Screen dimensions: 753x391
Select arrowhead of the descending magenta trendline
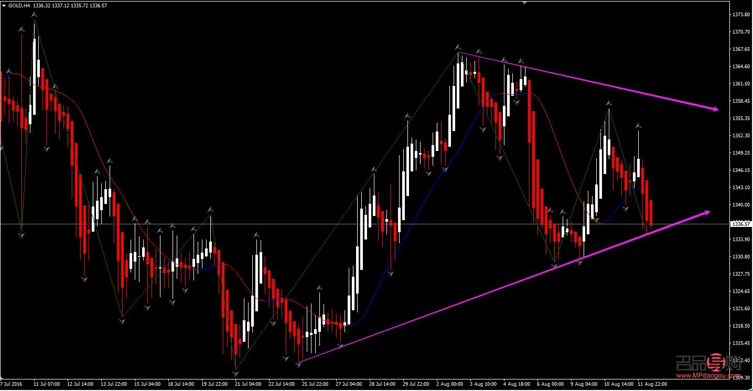[715, 109]
